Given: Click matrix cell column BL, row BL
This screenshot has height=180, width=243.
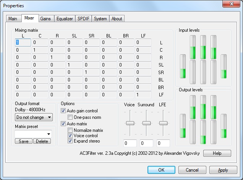Looking at the screenshot, I should click(109, 80).
